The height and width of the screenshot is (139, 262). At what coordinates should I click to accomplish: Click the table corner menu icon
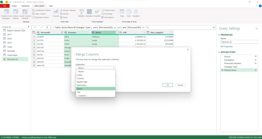pyautogui.click(x=34, y=32)
